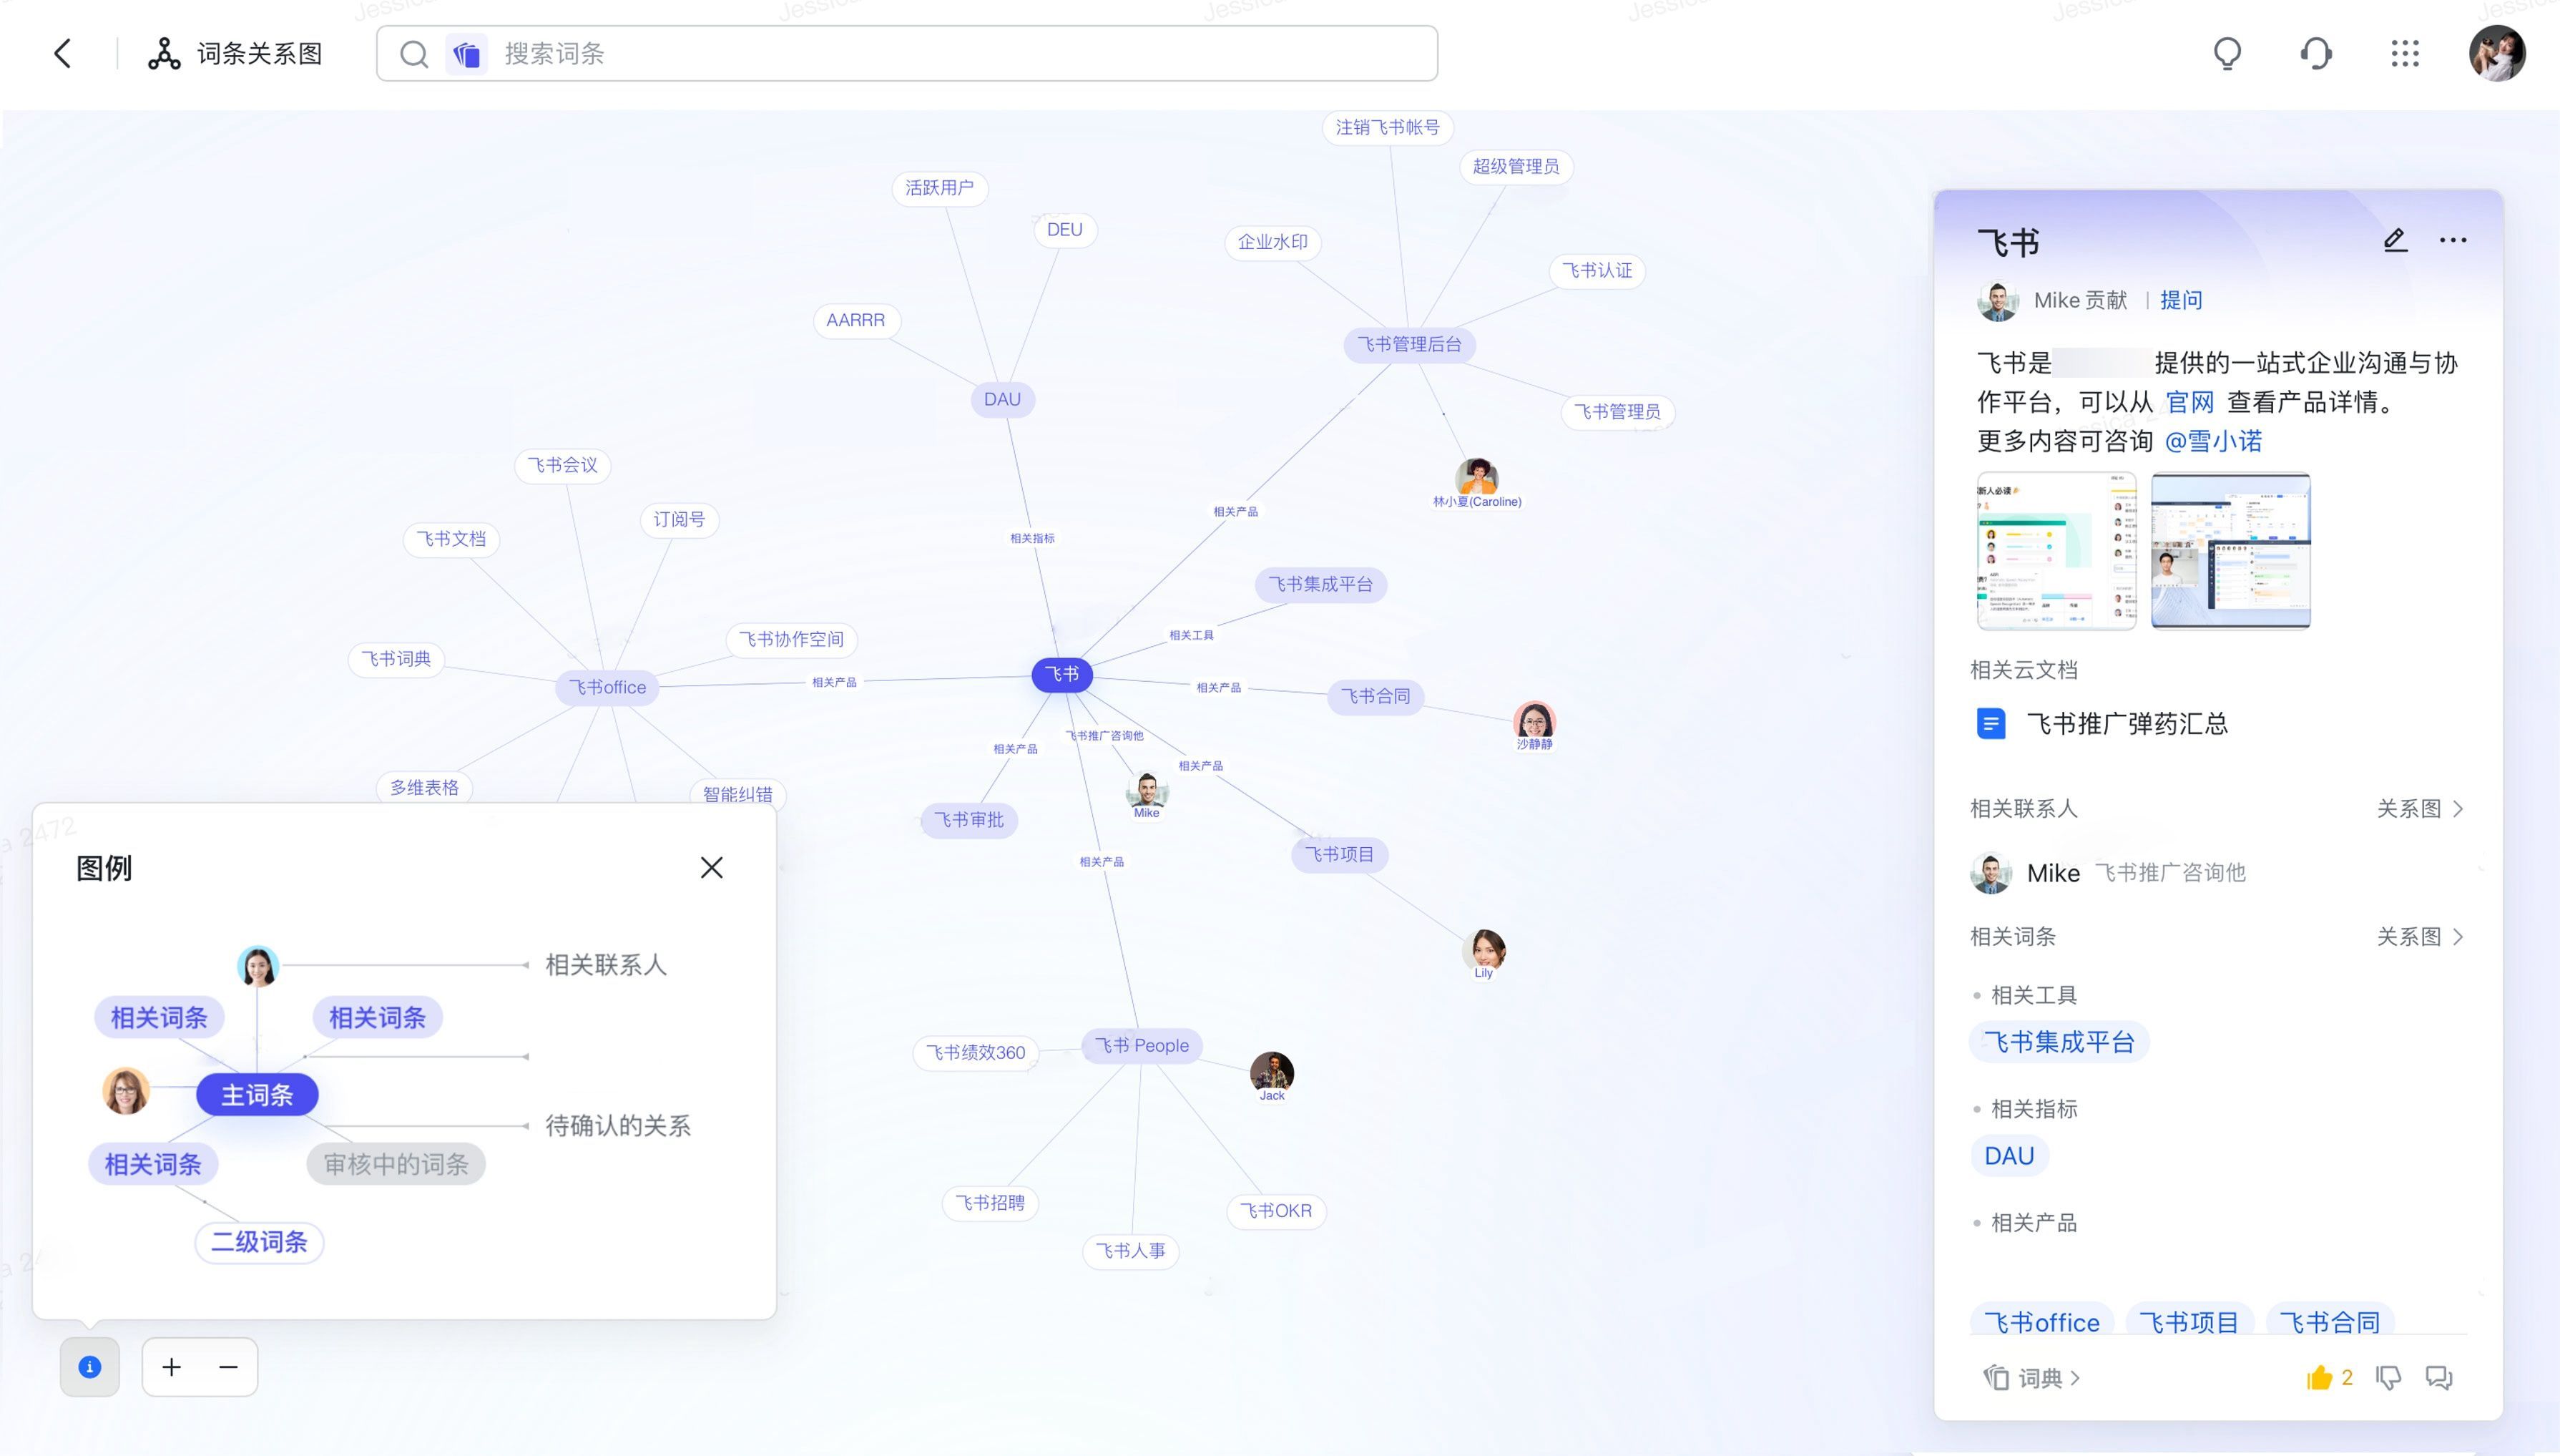Zoom out with the minus button
Viewport: 2560px width, 1456px height.
tap(228, 1367)
